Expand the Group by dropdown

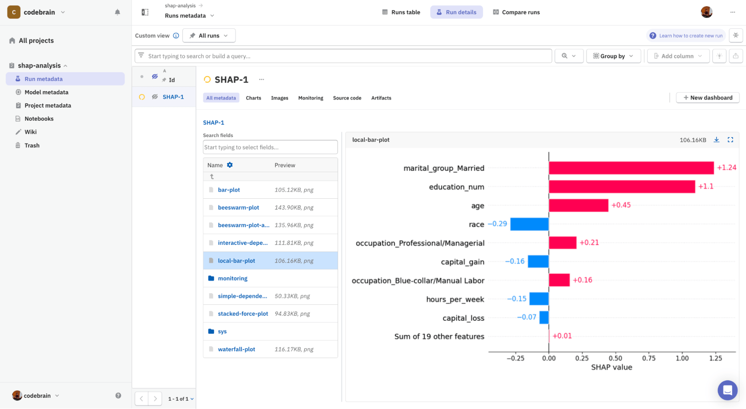613,56
